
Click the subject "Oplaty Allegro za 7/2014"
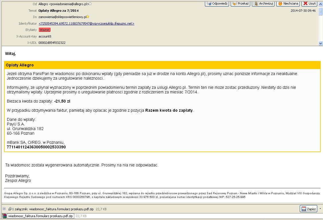58,11
